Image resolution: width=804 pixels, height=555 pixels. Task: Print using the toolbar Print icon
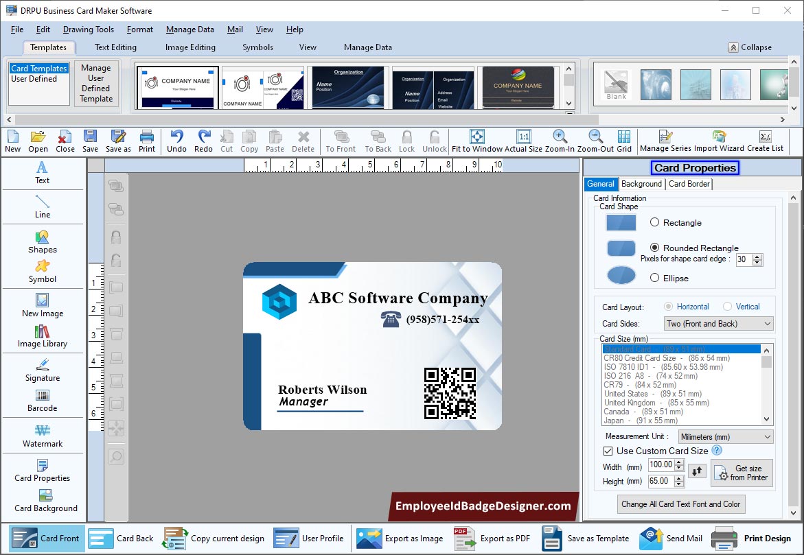pos(147,141)
